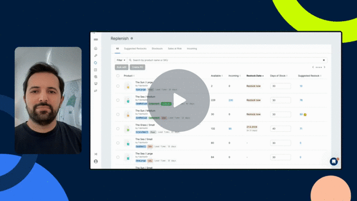Click The Sea / Large product name
357x201 pixels.
click(x=144, y=154)
